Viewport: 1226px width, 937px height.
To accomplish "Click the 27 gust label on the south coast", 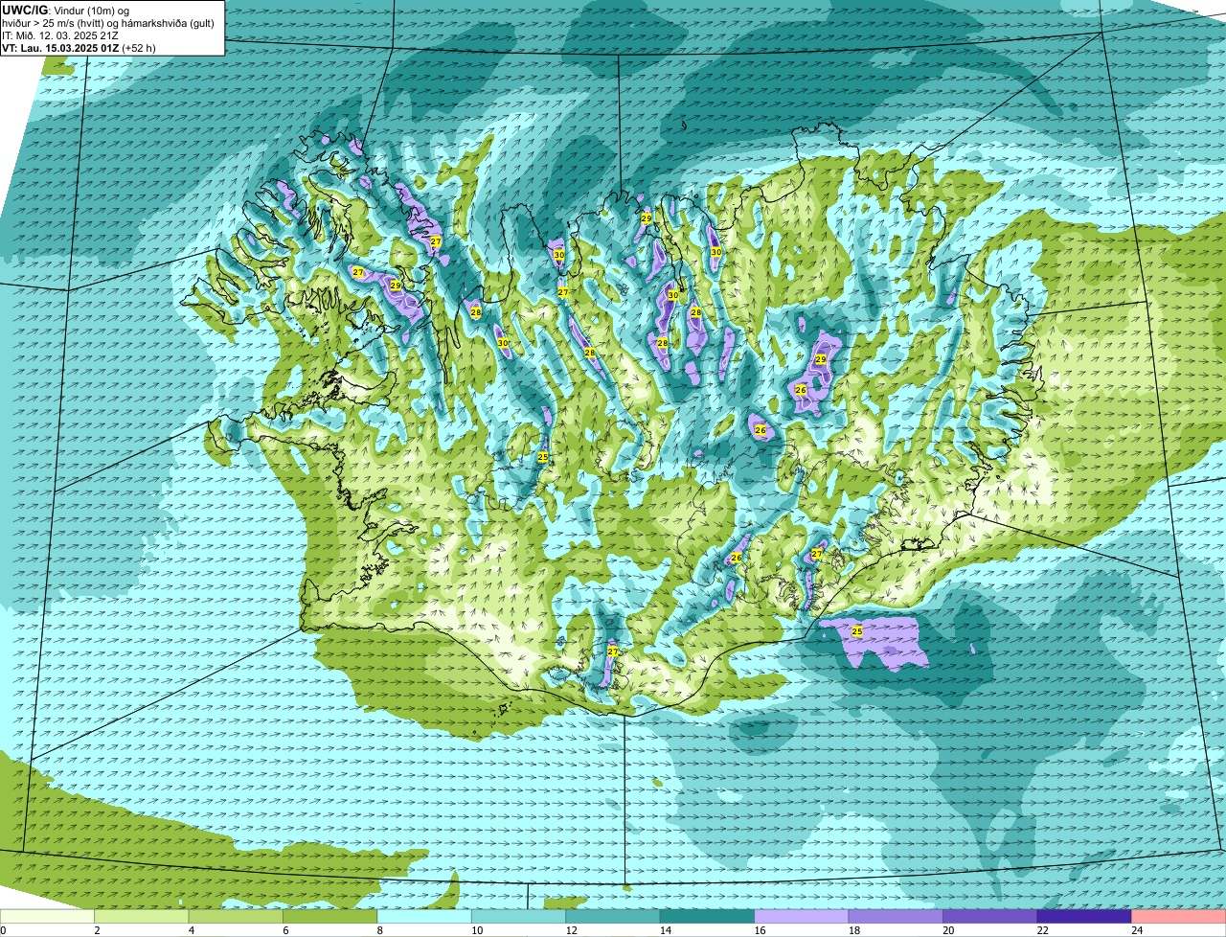I will coord(613,651).
